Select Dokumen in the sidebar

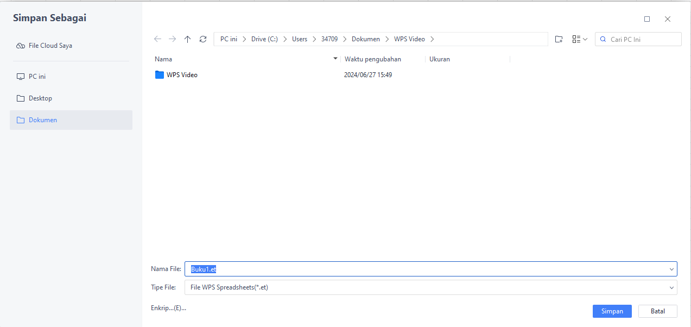click(x=71, y=120)
